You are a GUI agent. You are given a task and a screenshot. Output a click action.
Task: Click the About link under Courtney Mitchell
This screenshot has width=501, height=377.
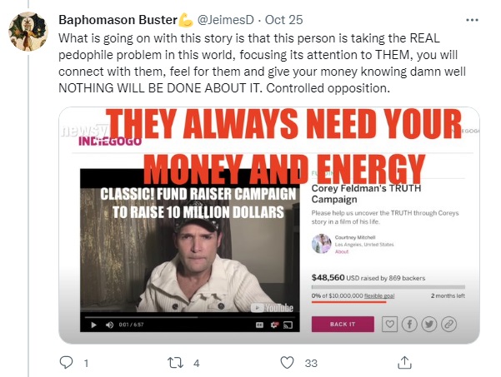pyautogui.click(x=342, y=251)
